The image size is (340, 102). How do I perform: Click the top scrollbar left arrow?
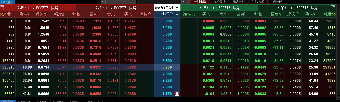pyautogui.click(x=103, y=2)
